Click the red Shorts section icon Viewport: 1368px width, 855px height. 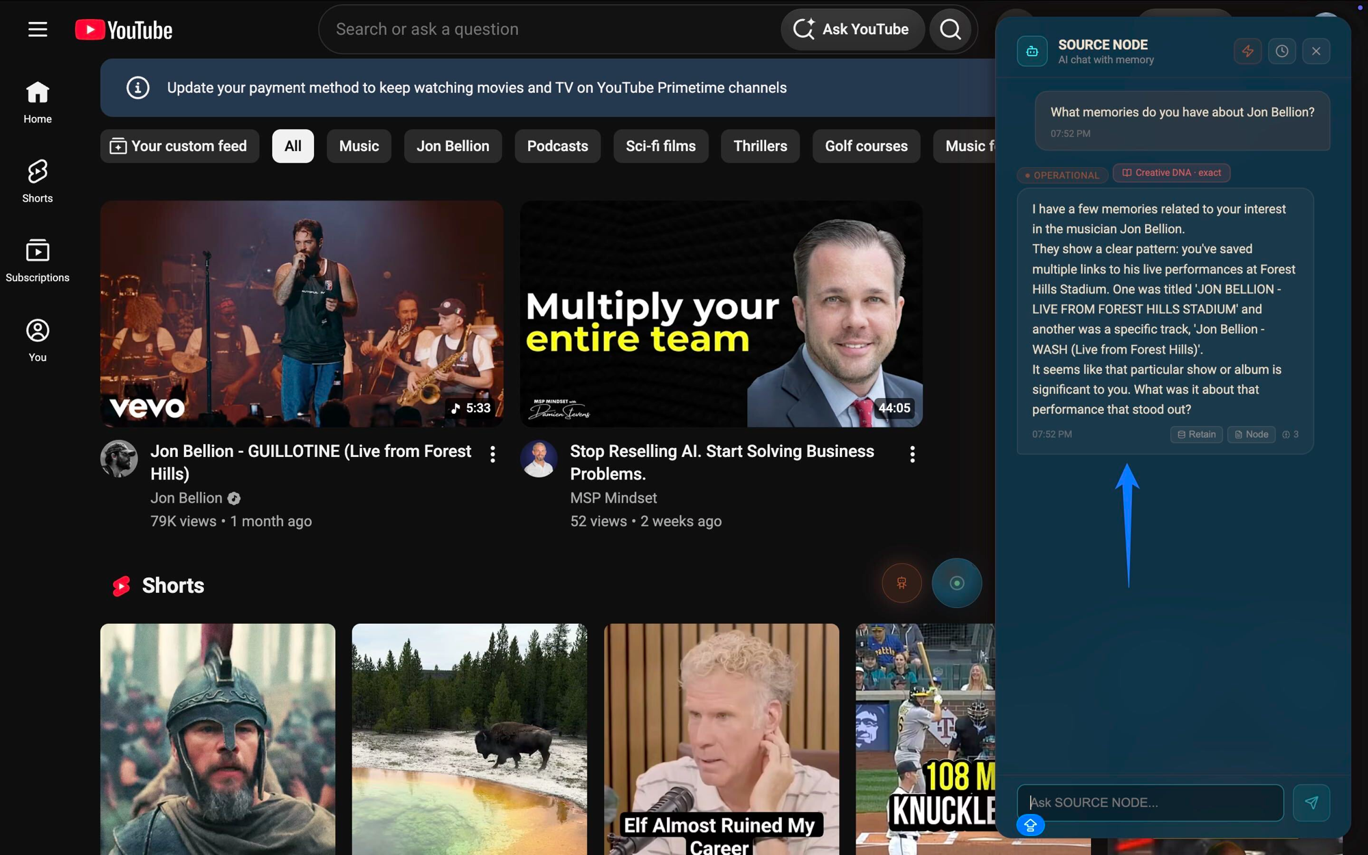pos(121,586)
